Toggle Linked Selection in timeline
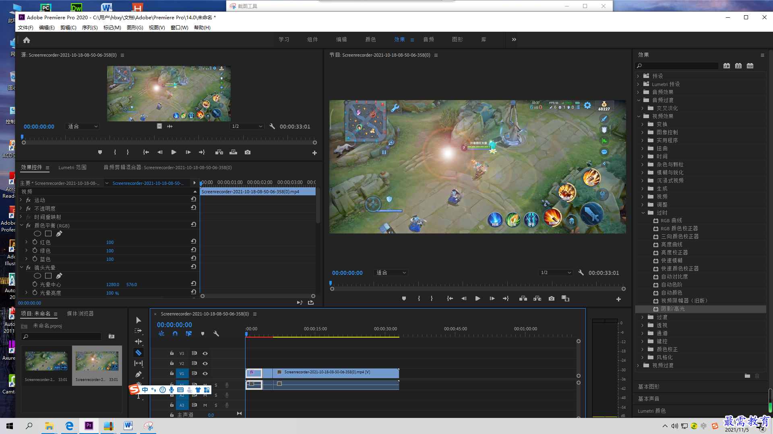Viewport: 773px width, 434px height. click(x=188, y=334)
